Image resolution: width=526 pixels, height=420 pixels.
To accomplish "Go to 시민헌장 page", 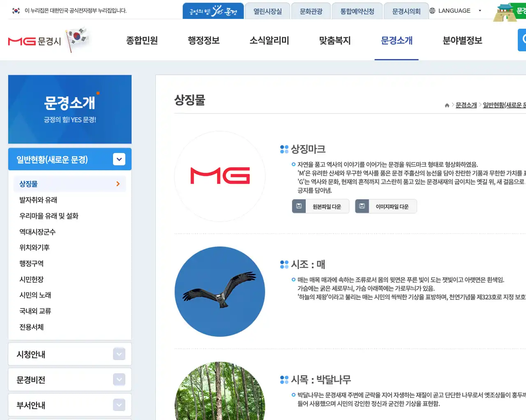I will point(32,279).
